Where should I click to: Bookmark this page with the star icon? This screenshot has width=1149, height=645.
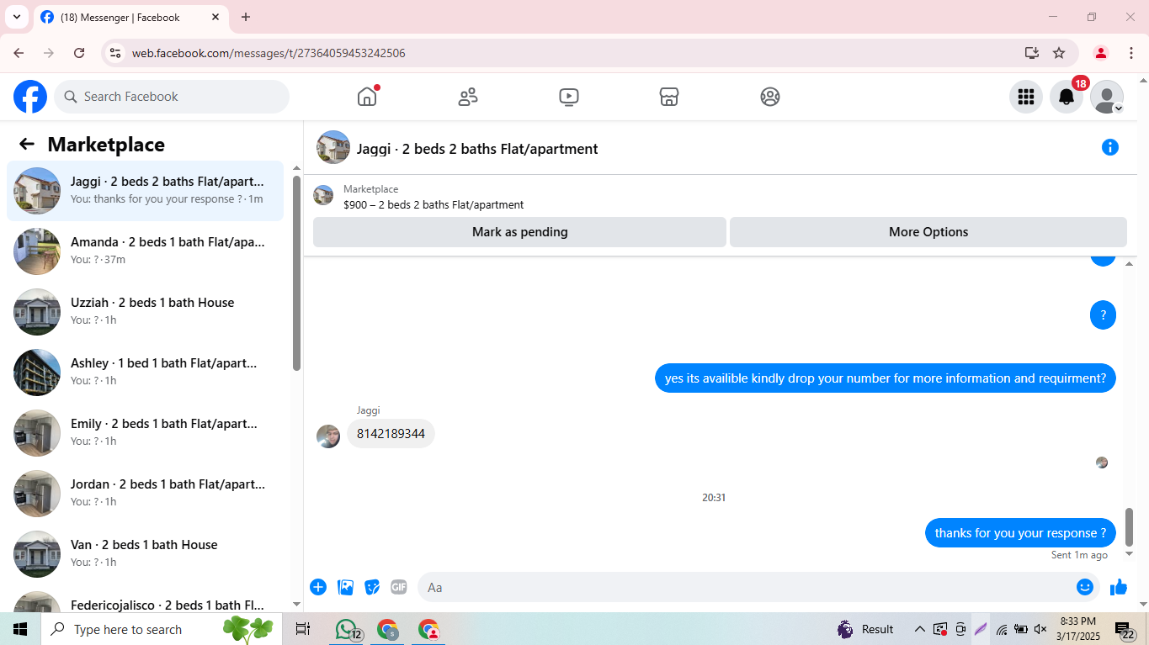tap(1059, 53)
